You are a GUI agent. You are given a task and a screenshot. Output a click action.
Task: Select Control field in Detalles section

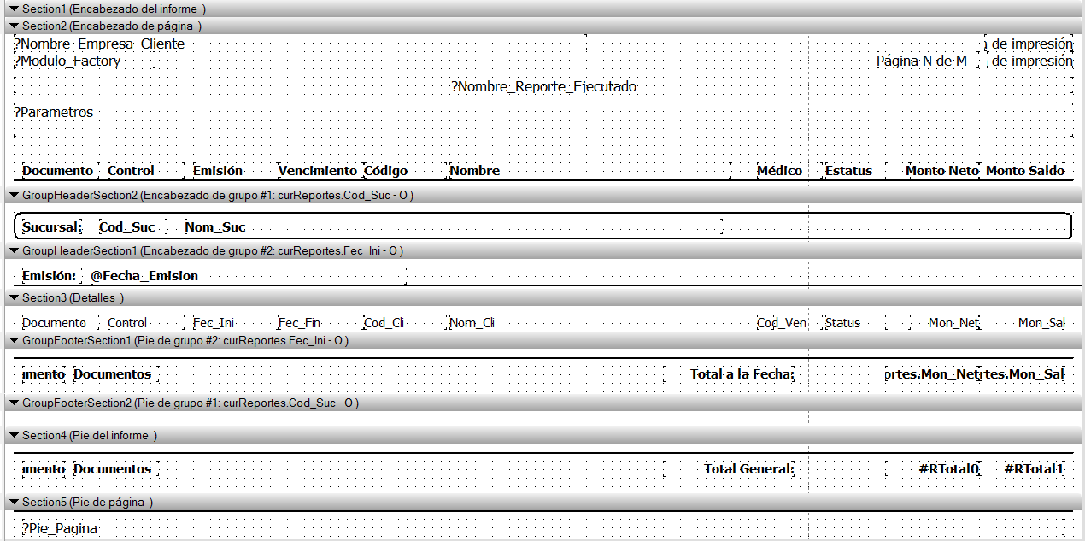point(146,323)
